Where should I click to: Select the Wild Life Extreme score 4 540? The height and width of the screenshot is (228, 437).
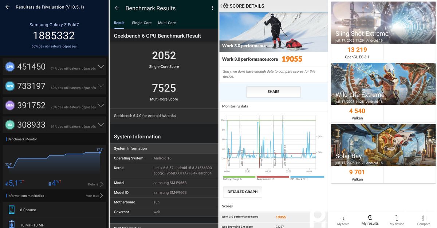tap(357, 111)
